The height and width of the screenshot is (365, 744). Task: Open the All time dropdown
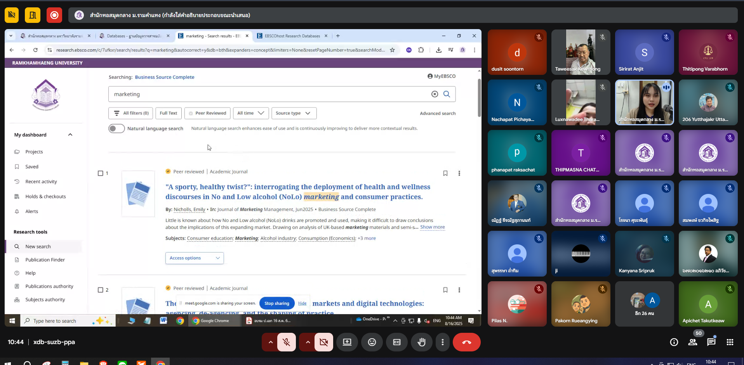tap(251, 113)
